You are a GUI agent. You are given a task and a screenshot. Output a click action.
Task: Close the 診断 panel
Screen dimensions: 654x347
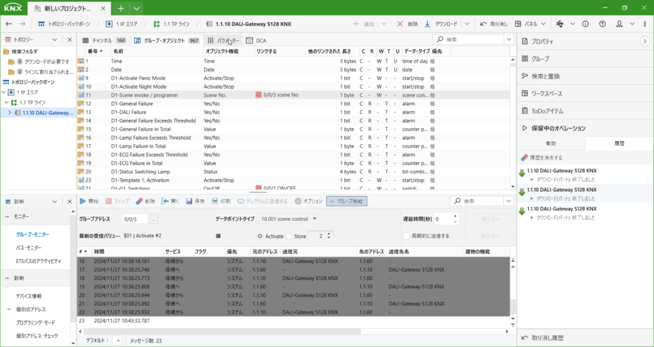click(x=70, y=202)
